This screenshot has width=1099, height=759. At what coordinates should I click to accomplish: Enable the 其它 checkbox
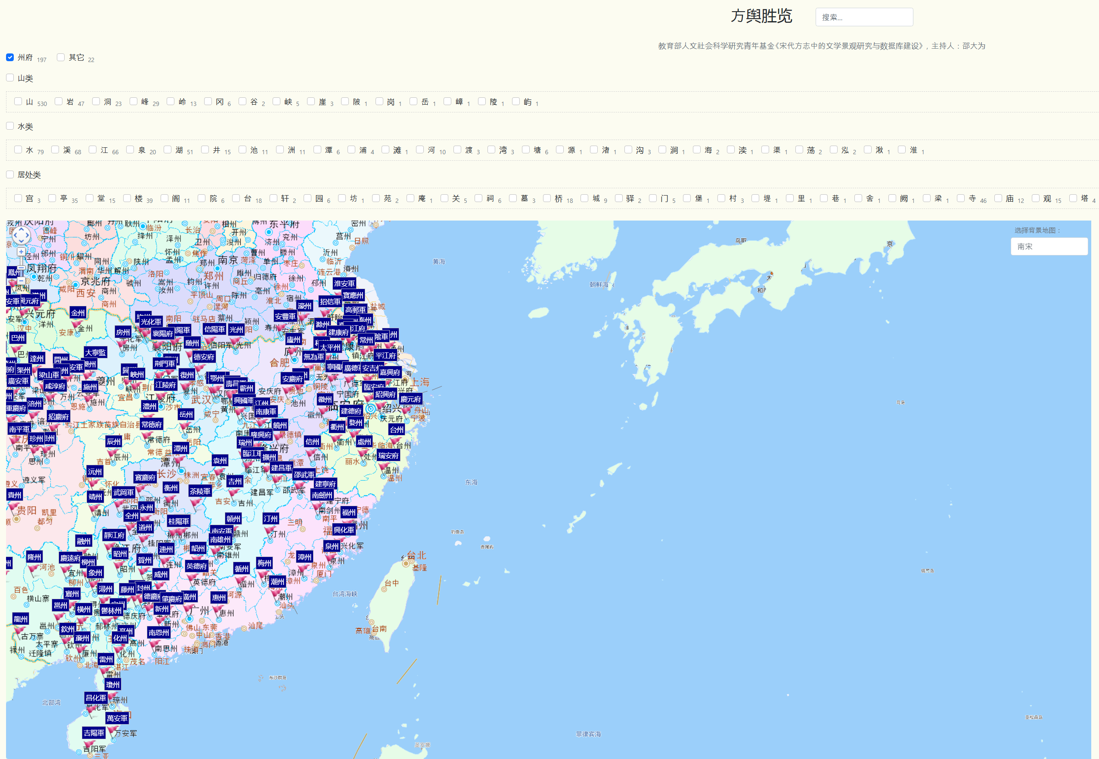[61, 57]
